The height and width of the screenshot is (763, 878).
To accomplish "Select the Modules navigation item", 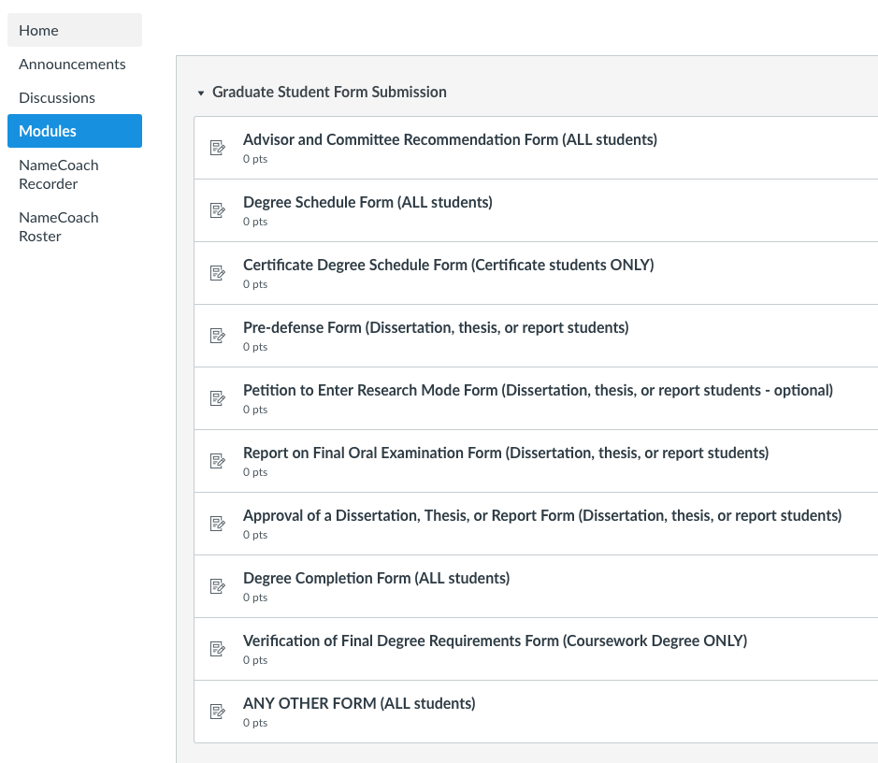I will 75,131.
